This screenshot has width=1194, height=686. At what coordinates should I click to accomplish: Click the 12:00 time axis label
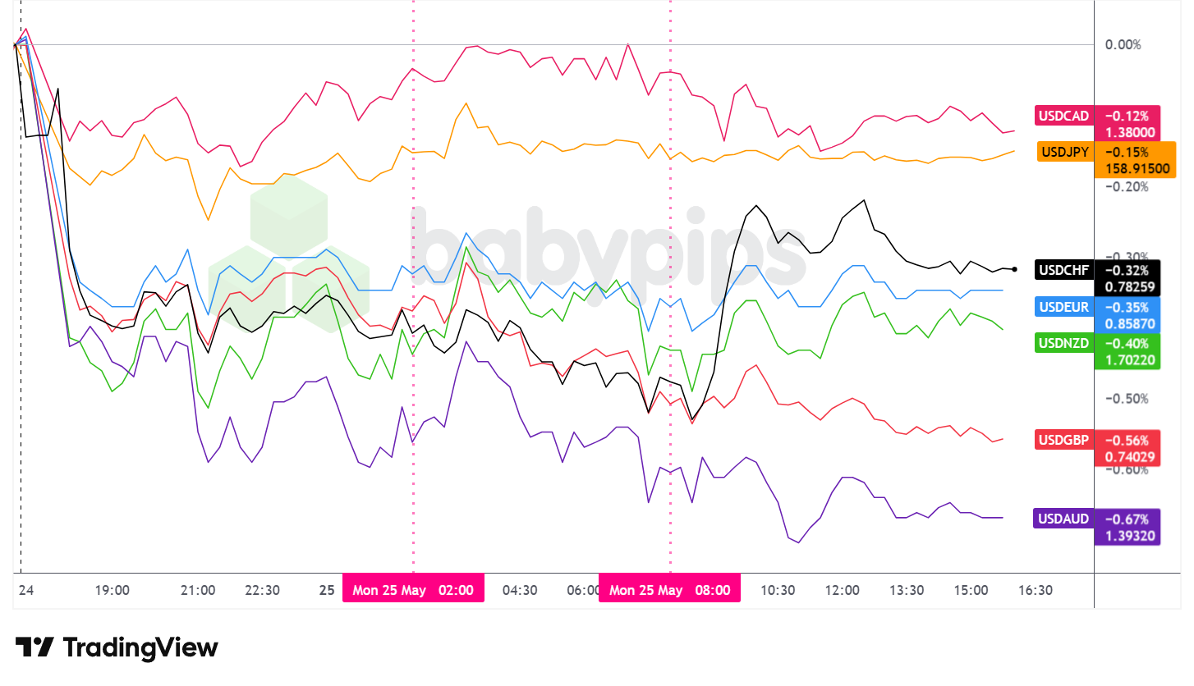pyautogui.click(x=843, y=590)
